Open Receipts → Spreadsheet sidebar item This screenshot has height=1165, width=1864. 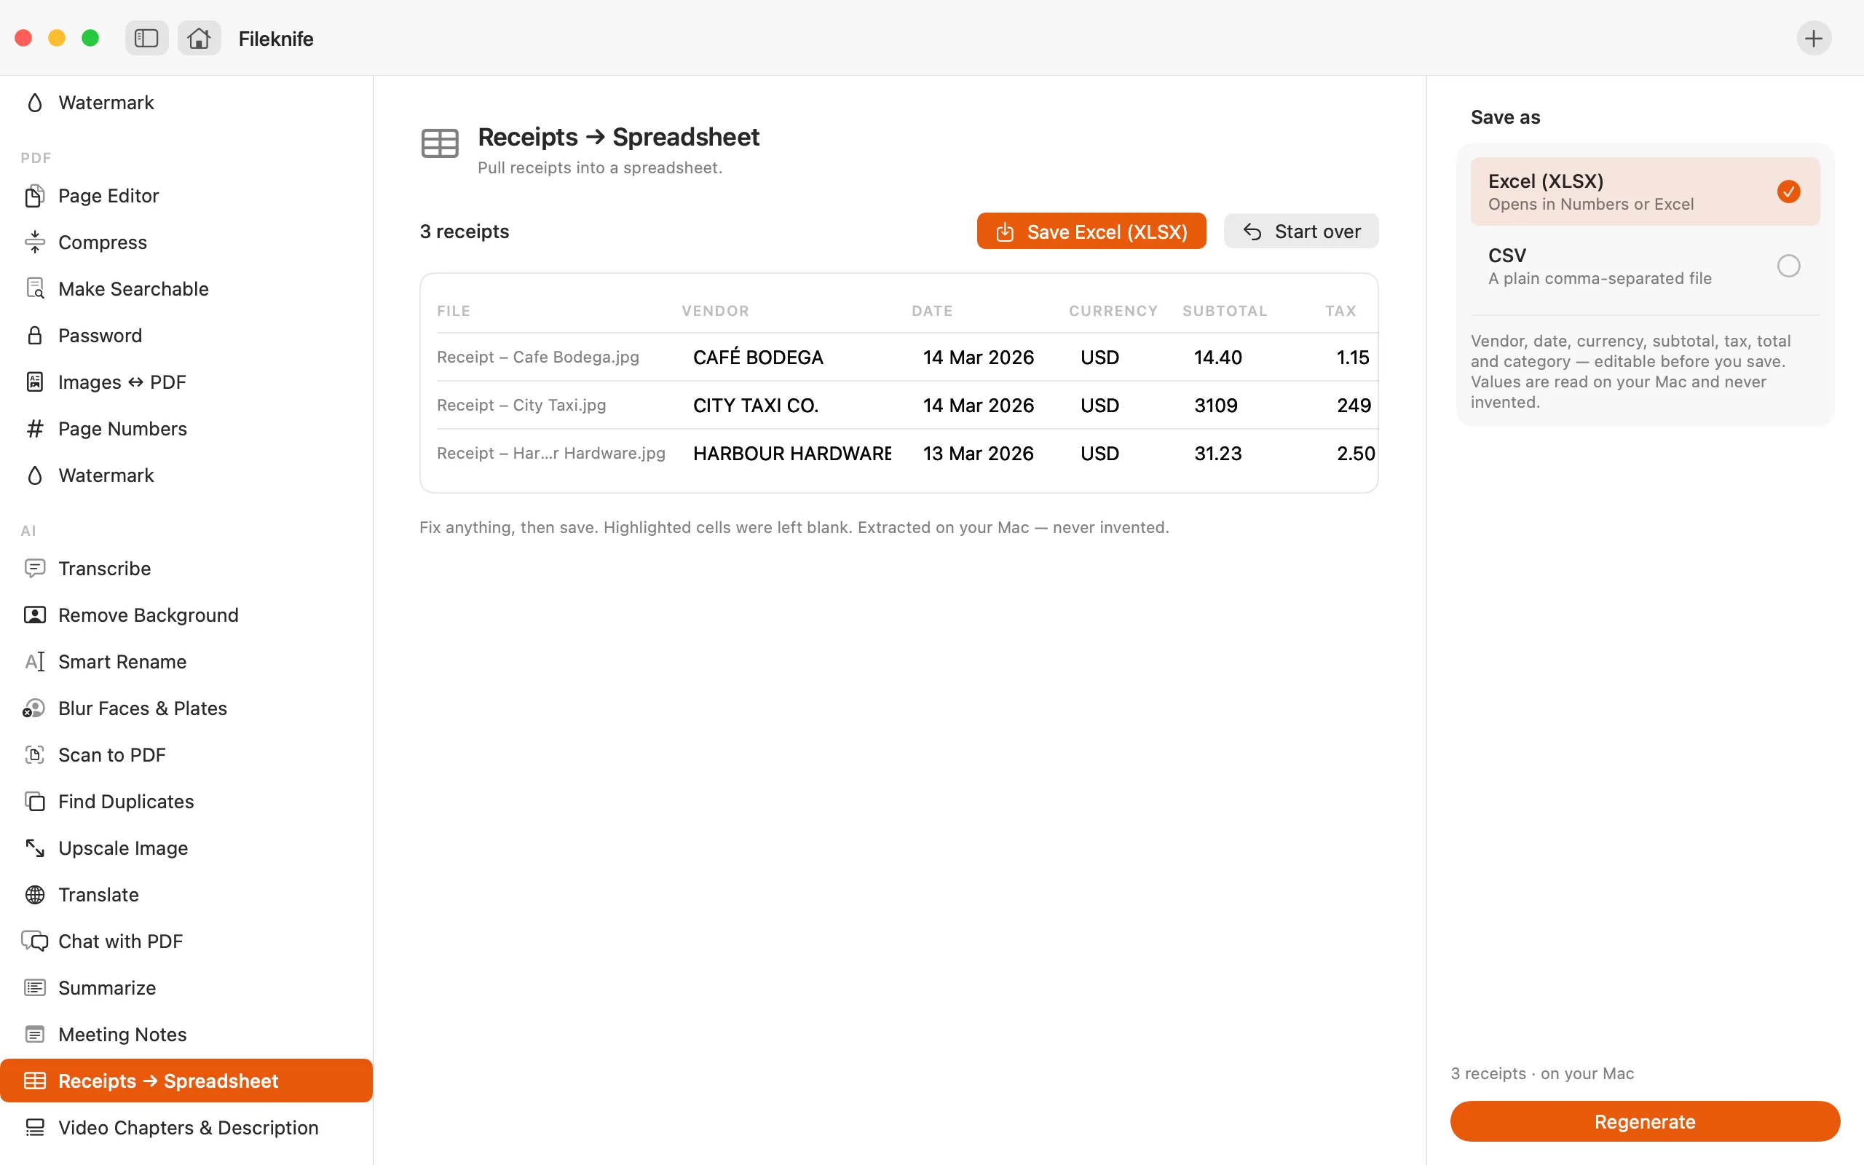(186, 1081)
